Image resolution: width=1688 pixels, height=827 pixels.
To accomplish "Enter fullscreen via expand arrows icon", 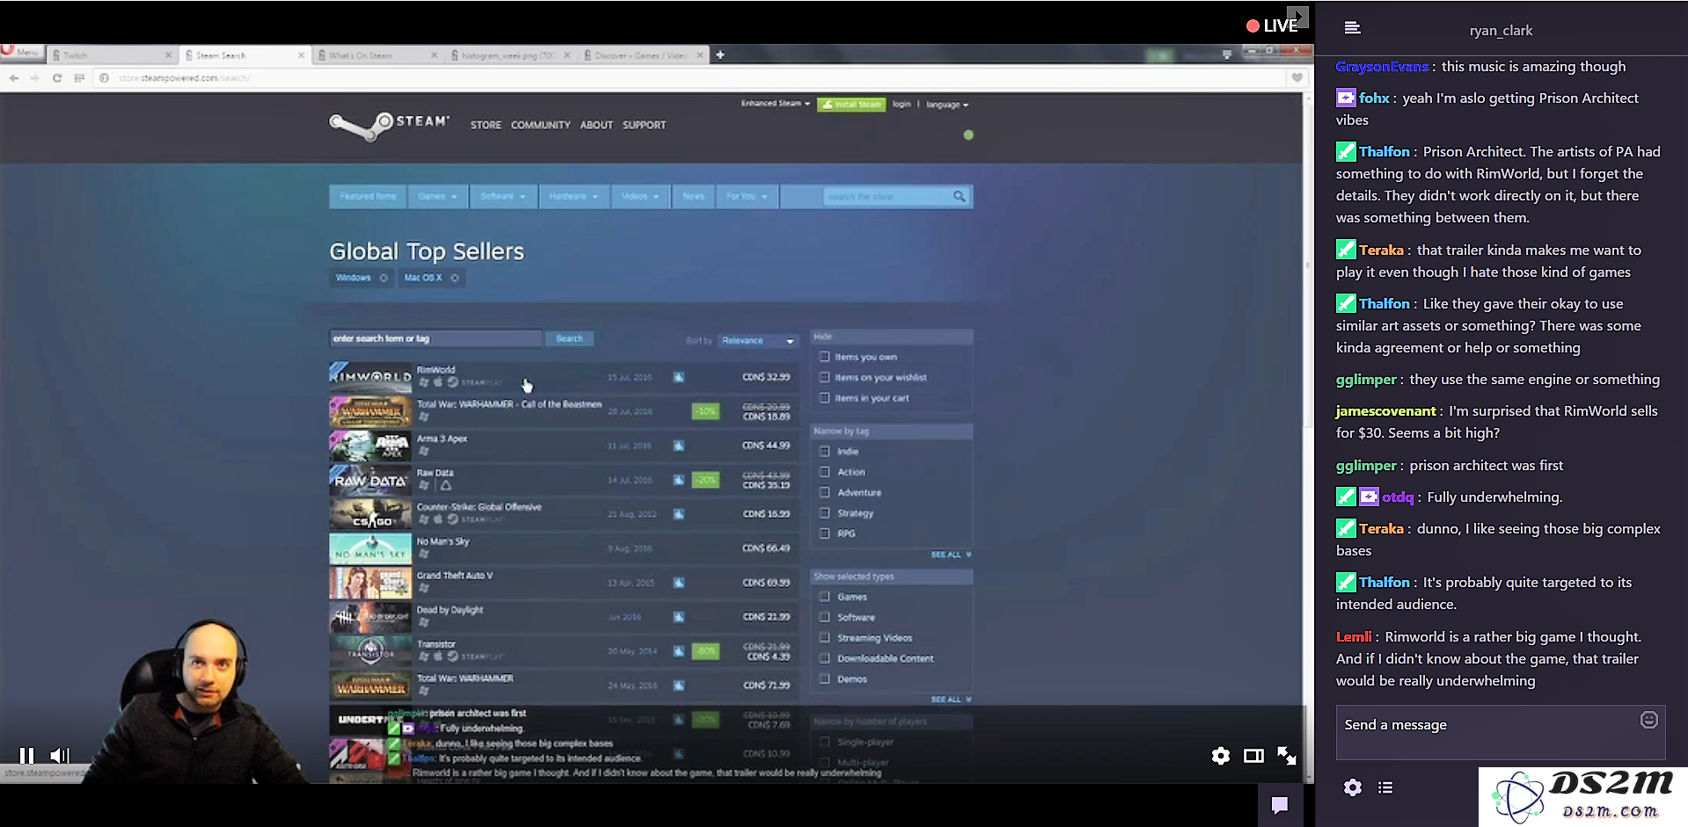I will click(1287, 756).
